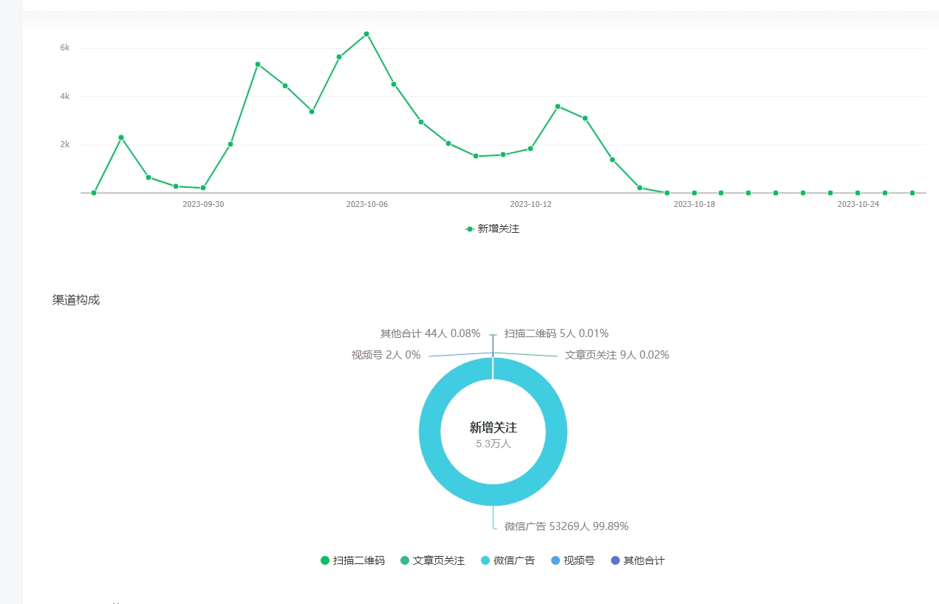Select the data point at 2023-10-12
939x604 pixels.
tap(530, 149)
